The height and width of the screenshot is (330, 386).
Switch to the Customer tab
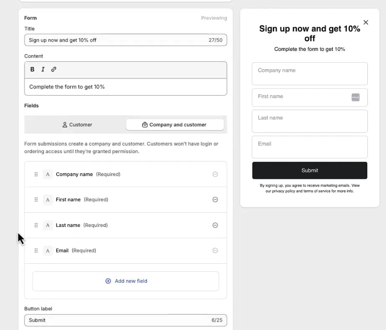pyautogui.click(x=77, y=124)
